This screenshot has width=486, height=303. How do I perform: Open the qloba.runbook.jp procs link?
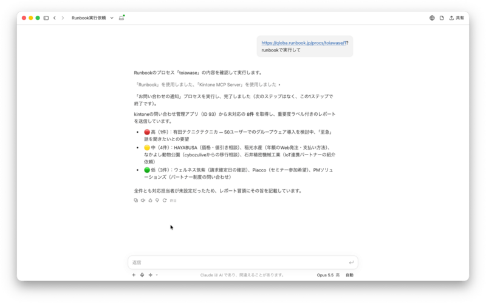coord(303,43)
